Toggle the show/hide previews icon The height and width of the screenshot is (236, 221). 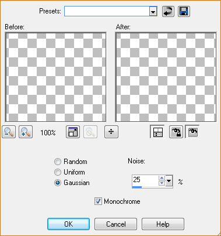(157, 132)
